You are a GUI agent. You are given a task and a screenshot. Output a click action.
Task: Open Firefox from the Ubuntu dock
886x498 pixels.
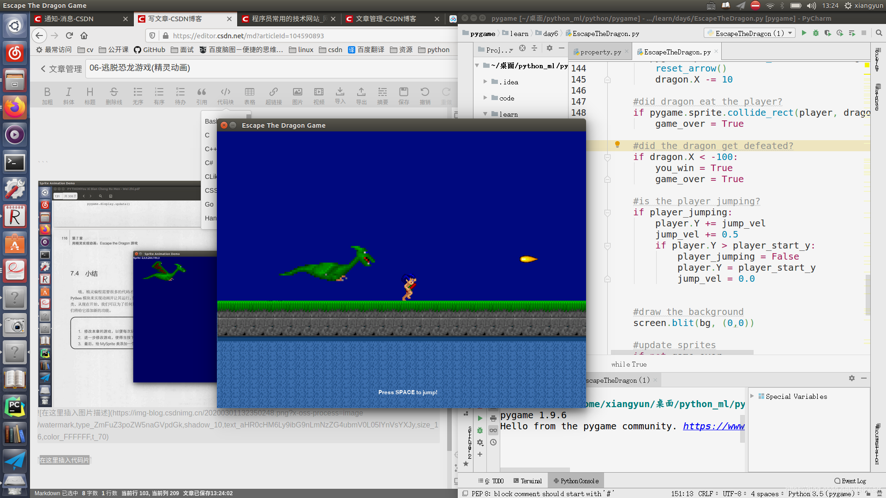tap(14, 107)
